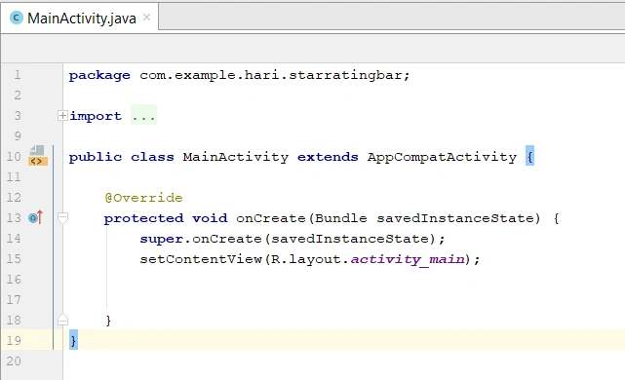Click the override gutter icon beside onCreate
The width and height of the screenshot is (625, 380).
35,217
